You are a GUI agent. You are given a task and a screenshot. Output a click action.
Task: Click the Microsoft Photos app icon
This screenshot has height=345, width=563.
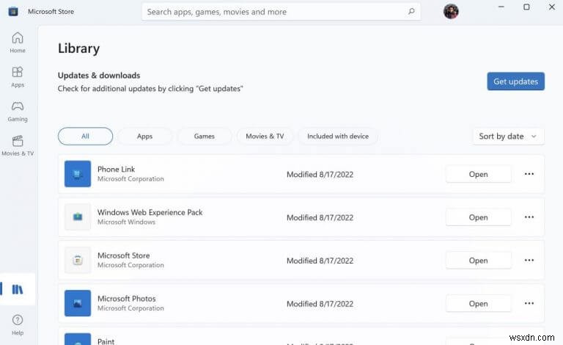click(78, 303)
